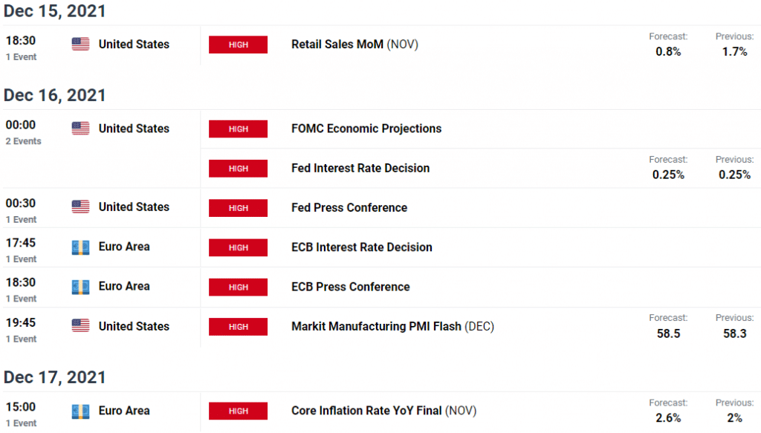
Task: Select the Dec 17, 2021 date header
Action: pos(54,377)
